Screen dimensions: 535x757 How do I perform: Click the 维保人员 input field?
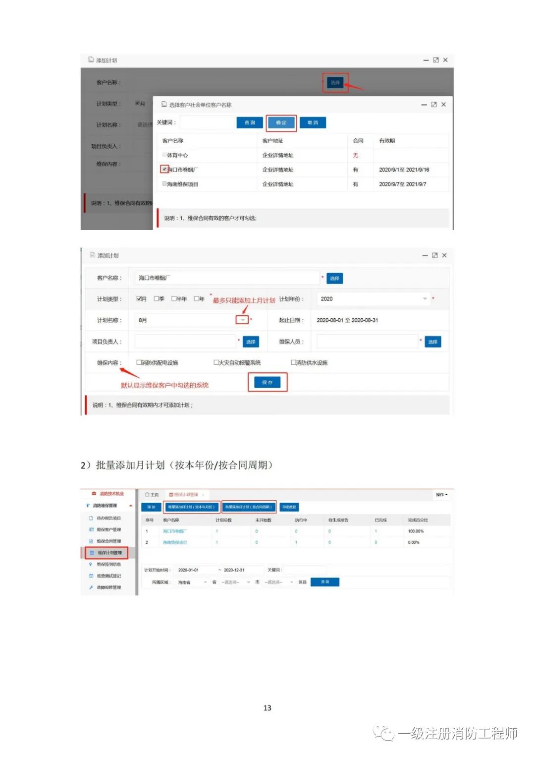tap(368, 341)
